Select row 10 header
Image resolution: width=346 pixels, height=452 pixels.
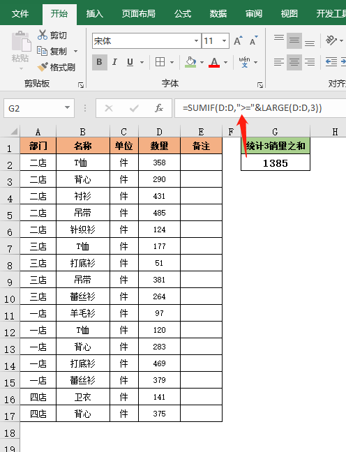pos(10,299)
